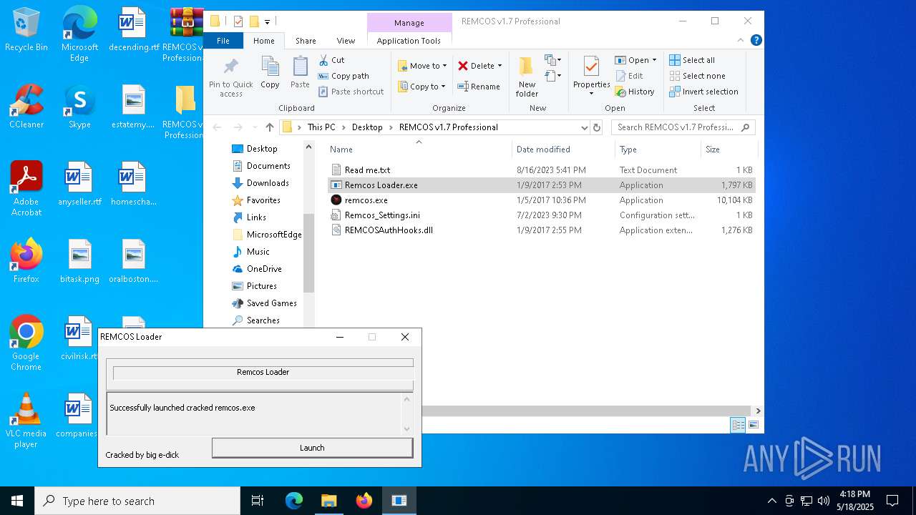Click the navigation pane vertical scrollbar
Viewport: 916px width, 515px height.
309,252
